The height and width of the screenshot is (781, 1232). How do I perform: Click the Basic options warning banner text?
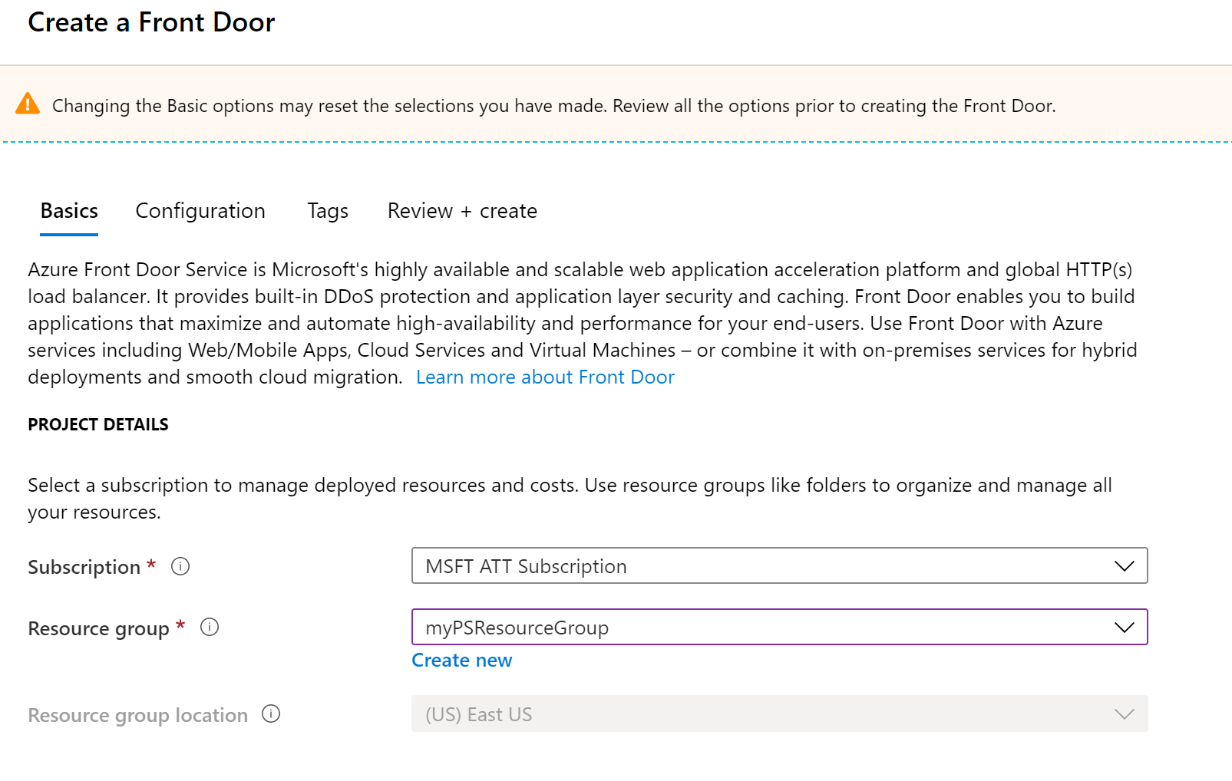point(553,106)
